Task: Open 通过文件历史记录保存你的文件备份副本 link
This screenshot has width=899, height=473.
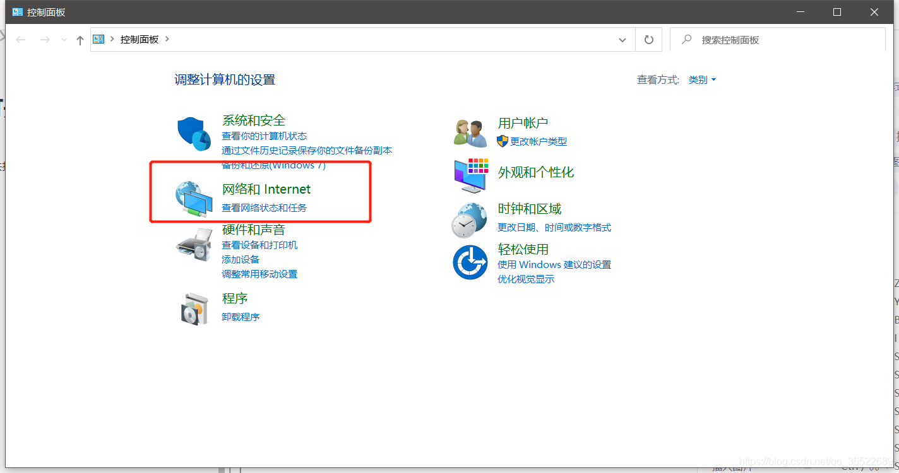Action: pyautogui.click(x=307, y=151)
